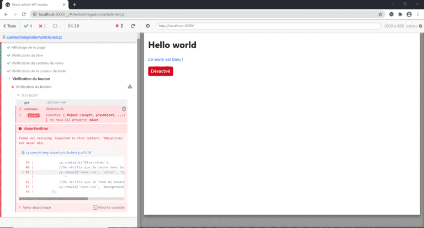Print error to console
424x228 pixels.
109,208
